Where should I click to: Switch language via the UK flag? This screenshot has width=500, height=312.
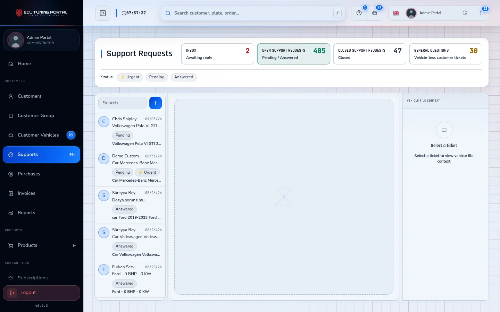coord(396,13)
